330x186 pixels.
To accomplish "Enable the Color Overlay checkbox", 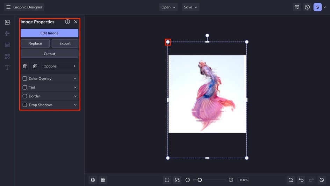I will pyautogui.click(x=25, y=79).
